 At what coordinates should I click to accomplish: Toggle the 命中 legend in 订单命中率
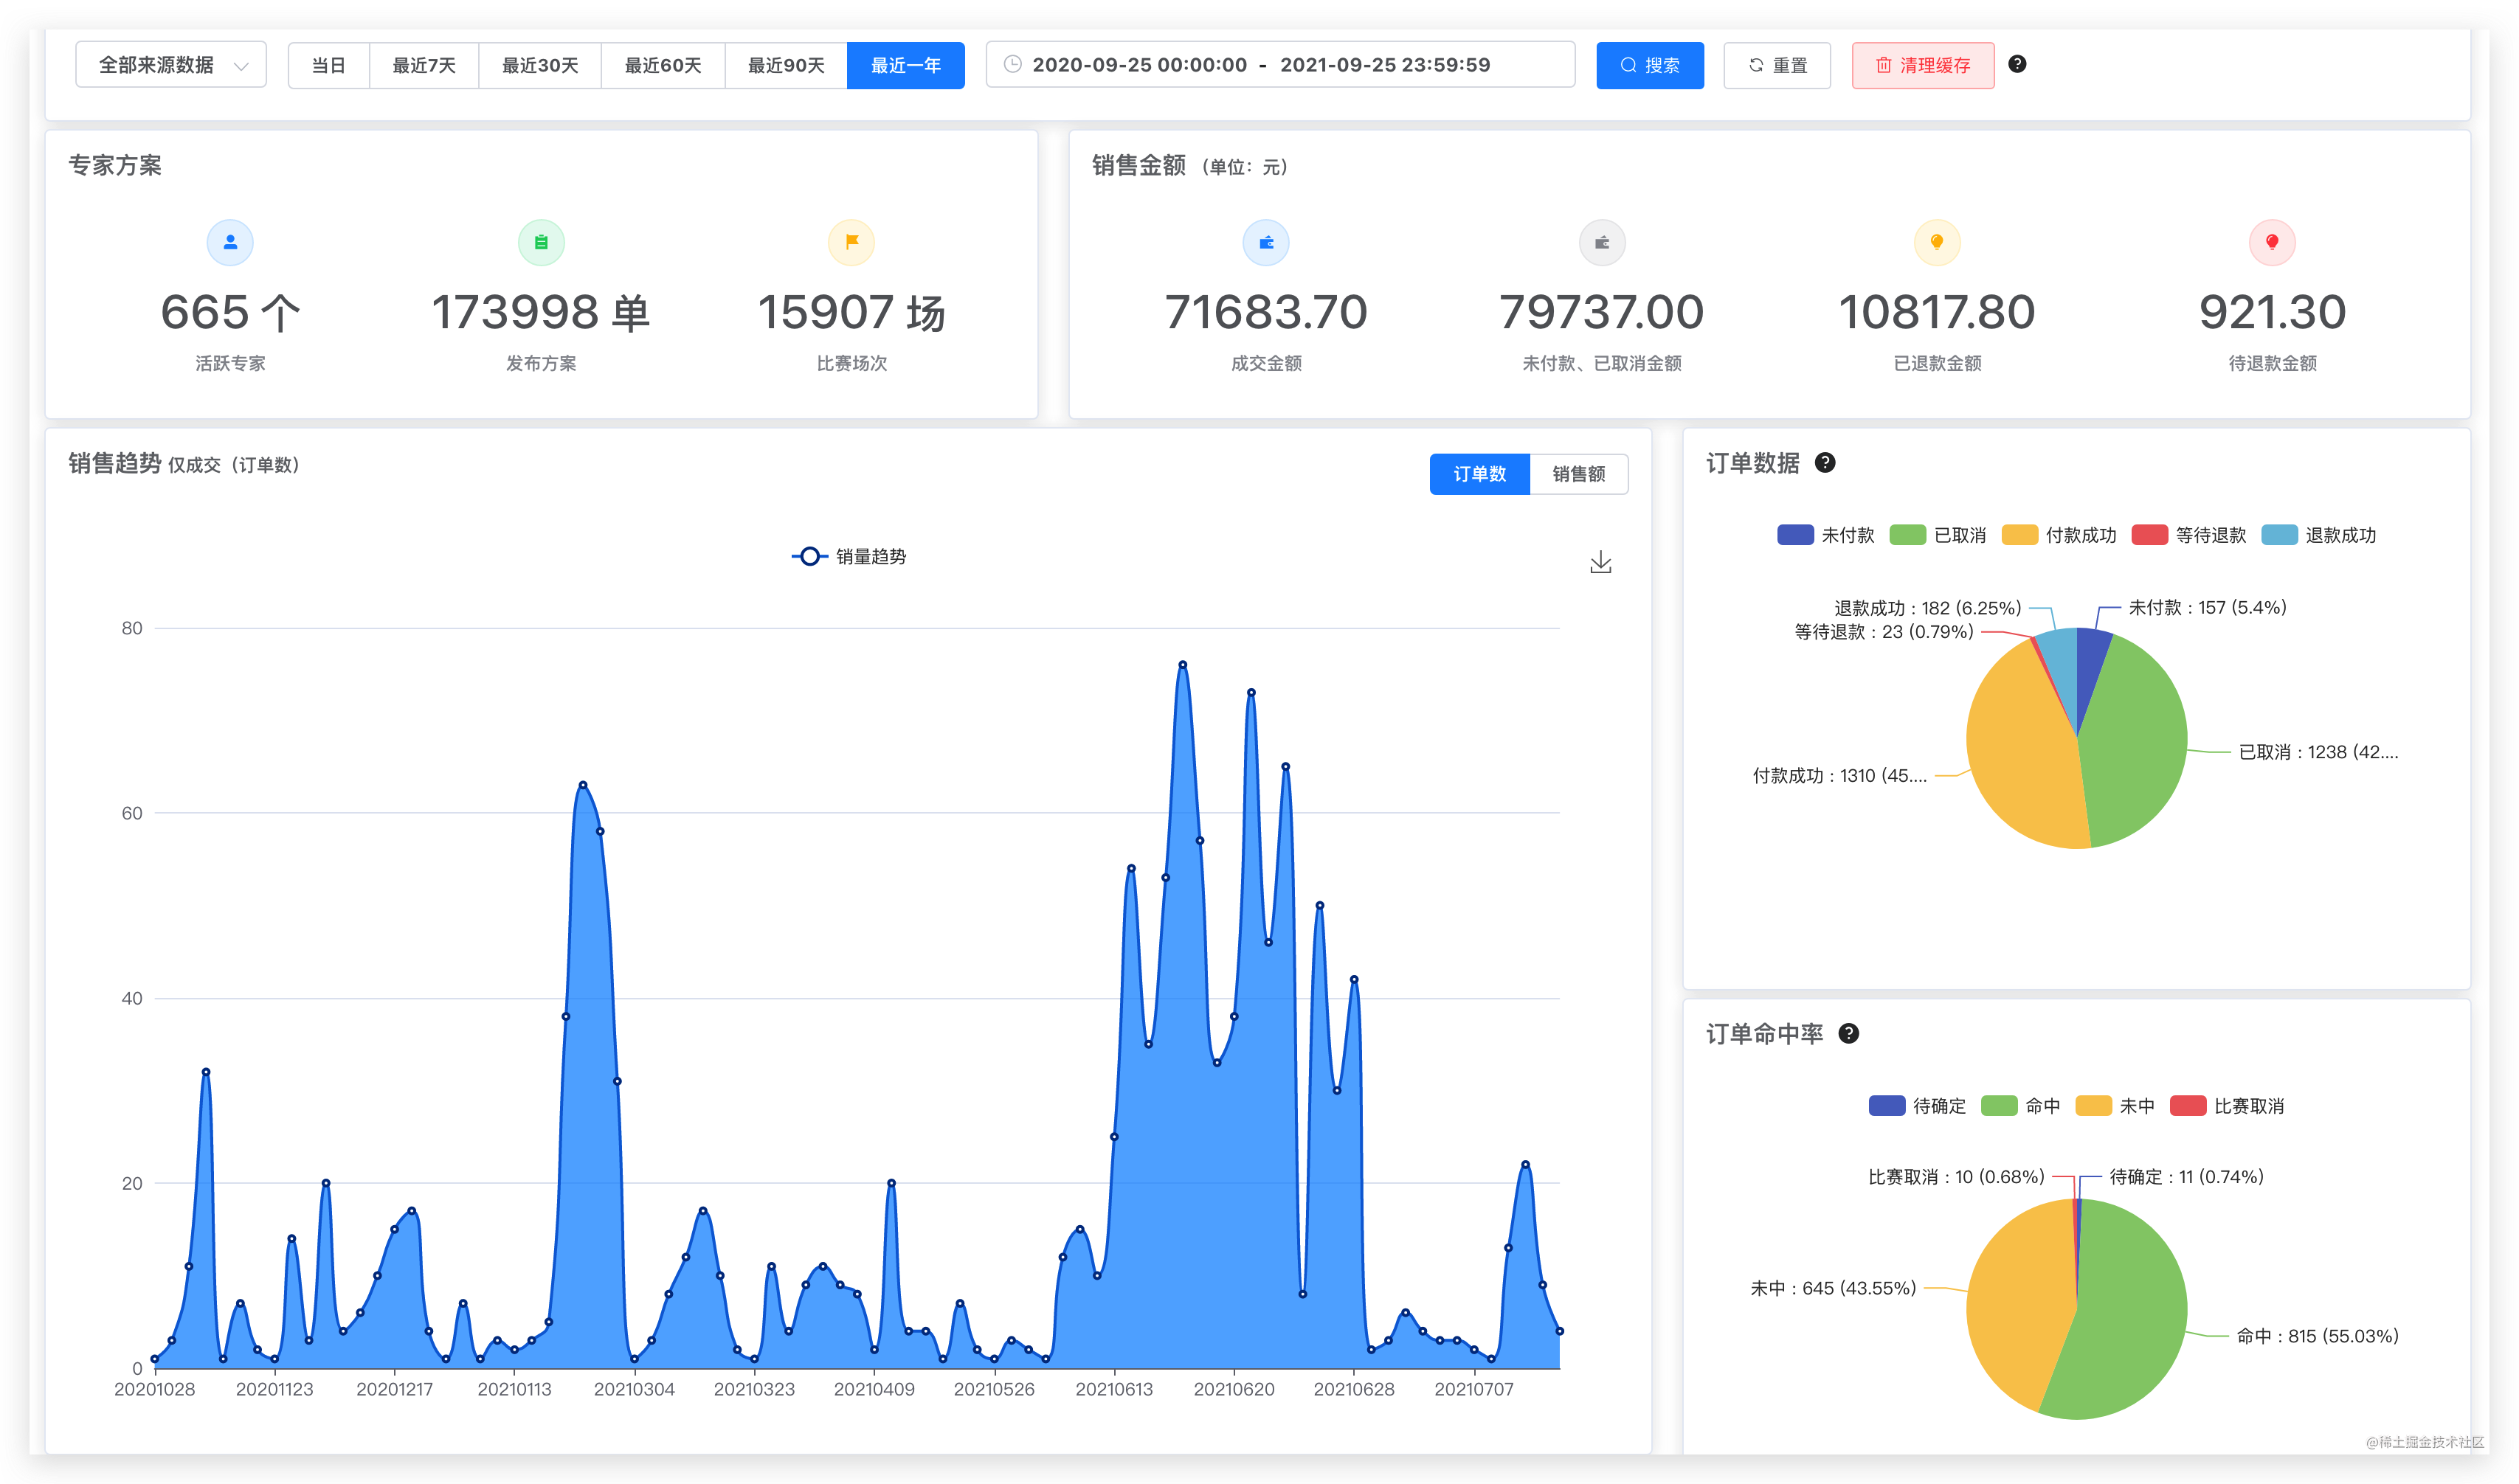click(x=2022, y=1105)
